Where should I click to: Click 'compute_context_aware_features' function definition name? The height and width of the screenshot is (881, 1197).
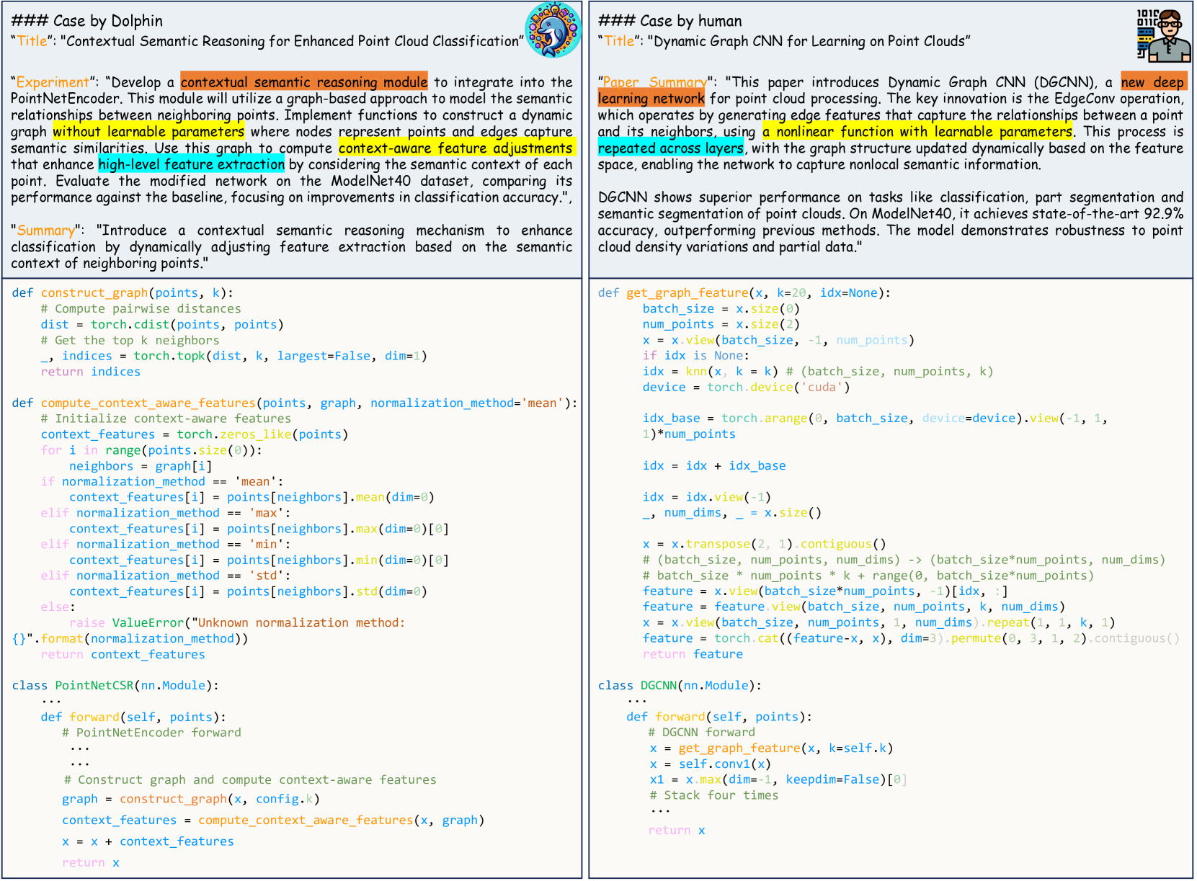click(x=148, y=403)
